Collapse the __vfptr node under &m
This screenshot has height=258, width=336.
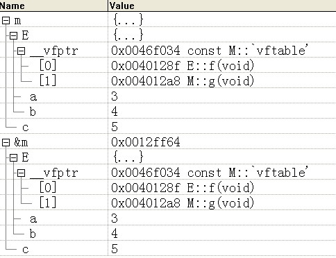(x=21, y=173)
